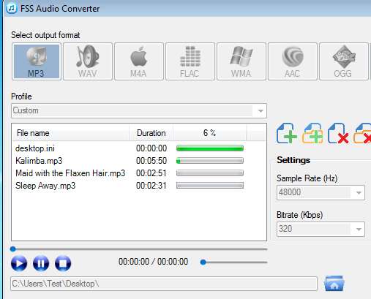Click the output path field C:\Users\Test\Desktop\
Viewport: 371px width, 299px height.
point(164,284)
